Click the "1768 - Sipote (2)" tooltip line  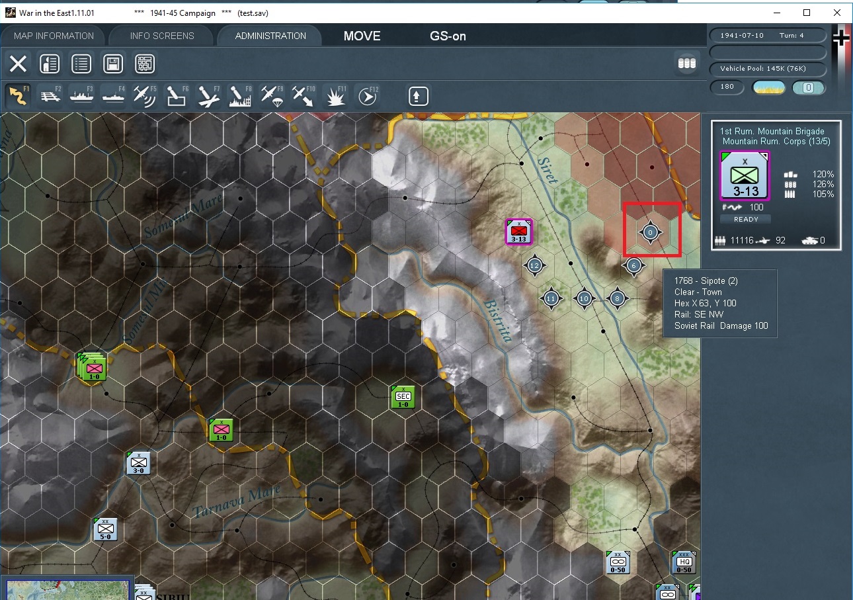(706, 281)
